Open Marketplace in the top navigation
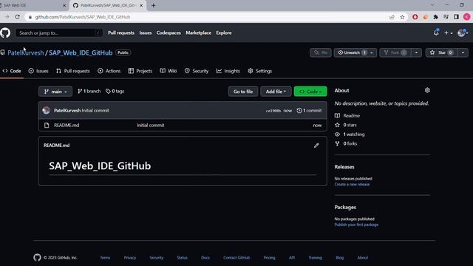 pyautogui.click(x=199, y=33)
